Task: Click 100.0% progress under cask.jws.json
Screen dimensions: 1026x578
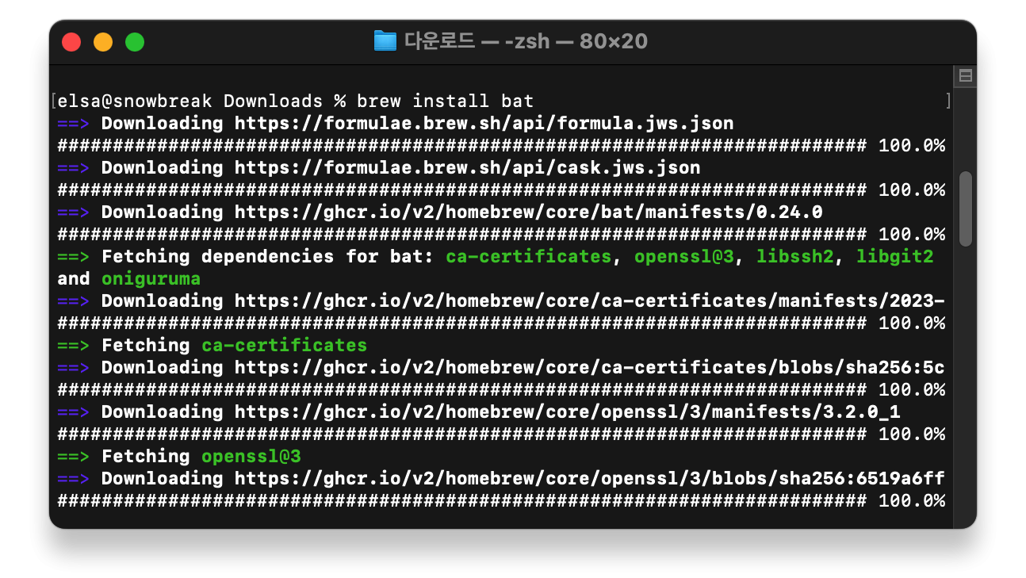Action: point(912,190)
